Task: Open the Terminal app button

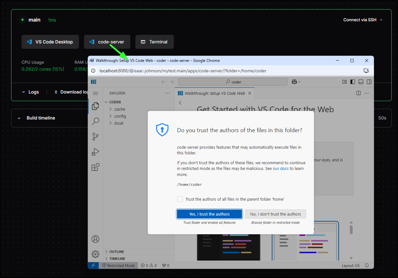Action: pyautogui.click(x=154, y=42)
